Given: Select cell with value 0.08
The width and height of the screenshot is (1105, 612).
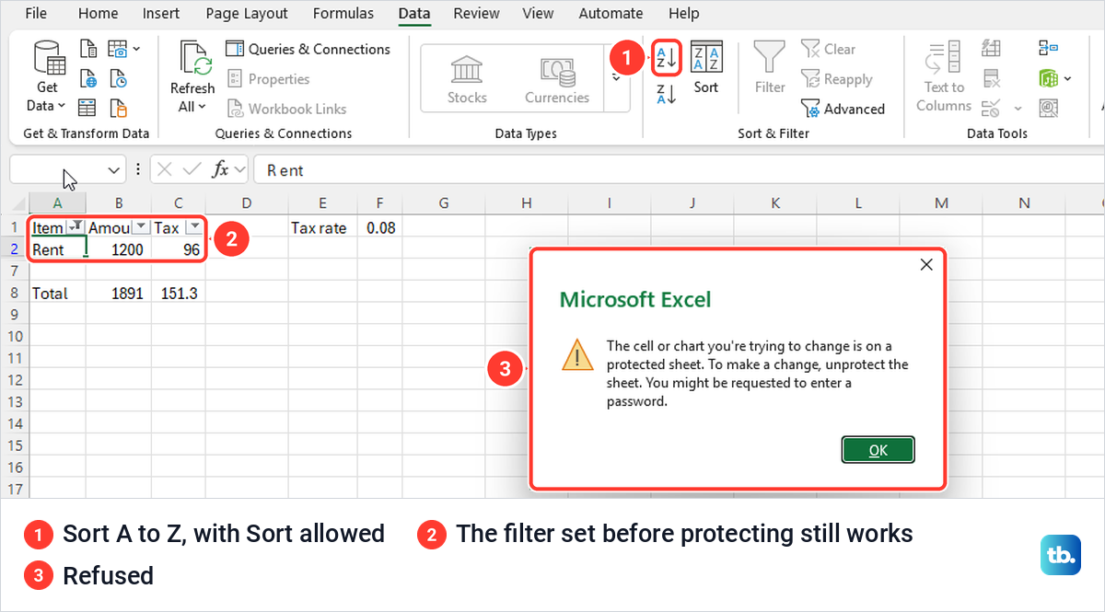Looking at the screenshot, I should 379,227.
